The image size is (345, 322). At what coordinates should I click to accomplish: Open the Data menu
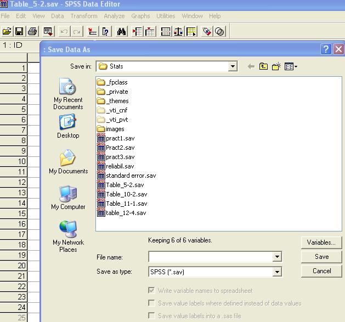(58, 16)
